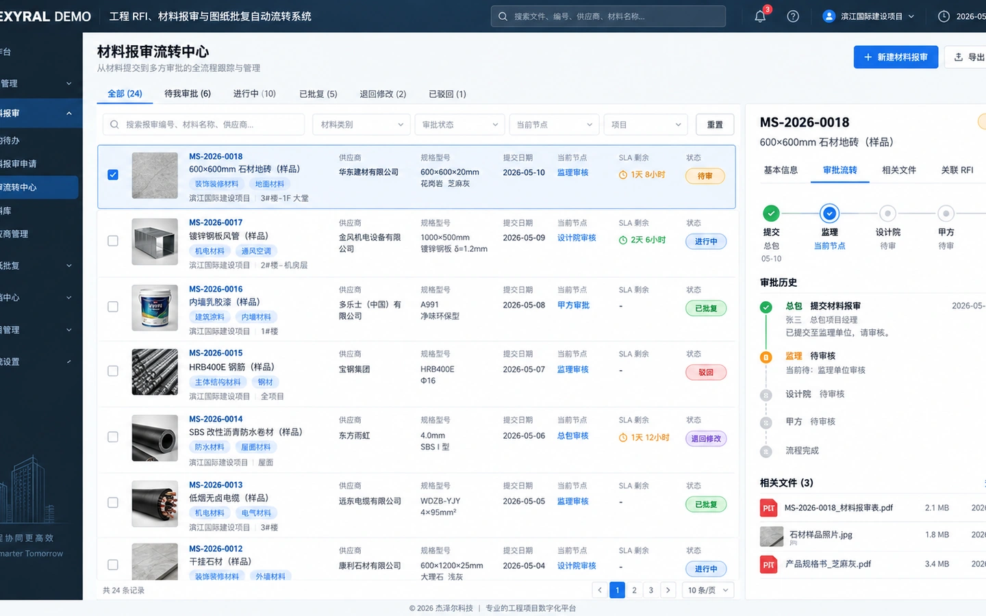Click the 设计院 pending step icon

tap(887, 214)
